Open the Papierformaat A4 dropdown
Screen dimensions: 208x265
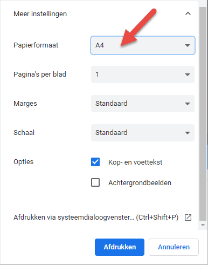pyautogui.click(x=143, y=45)
